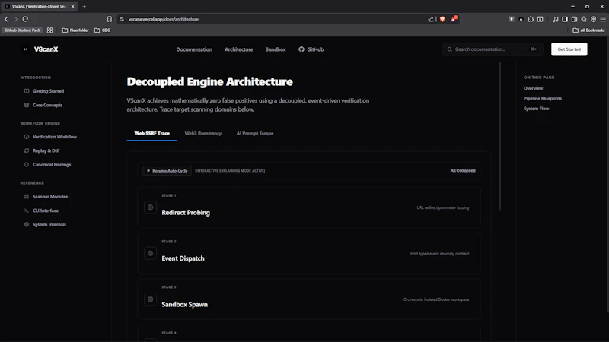Image resolution: width=609 pixels, height=342 pixels.
Task: Open Core Concepts in the sidebar
Action: (47, 105)
